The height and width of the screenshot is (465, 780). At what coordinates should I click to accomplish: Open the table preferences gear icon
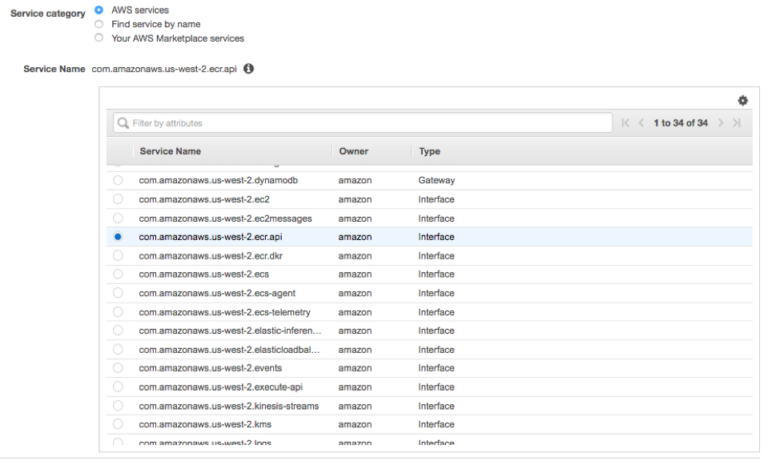743,100
